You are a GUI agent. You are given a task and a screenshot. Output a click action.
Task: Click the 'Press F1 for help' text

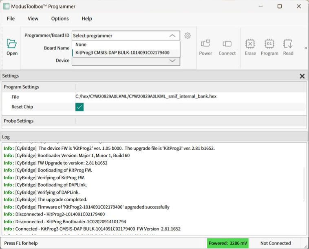point(21,243)
